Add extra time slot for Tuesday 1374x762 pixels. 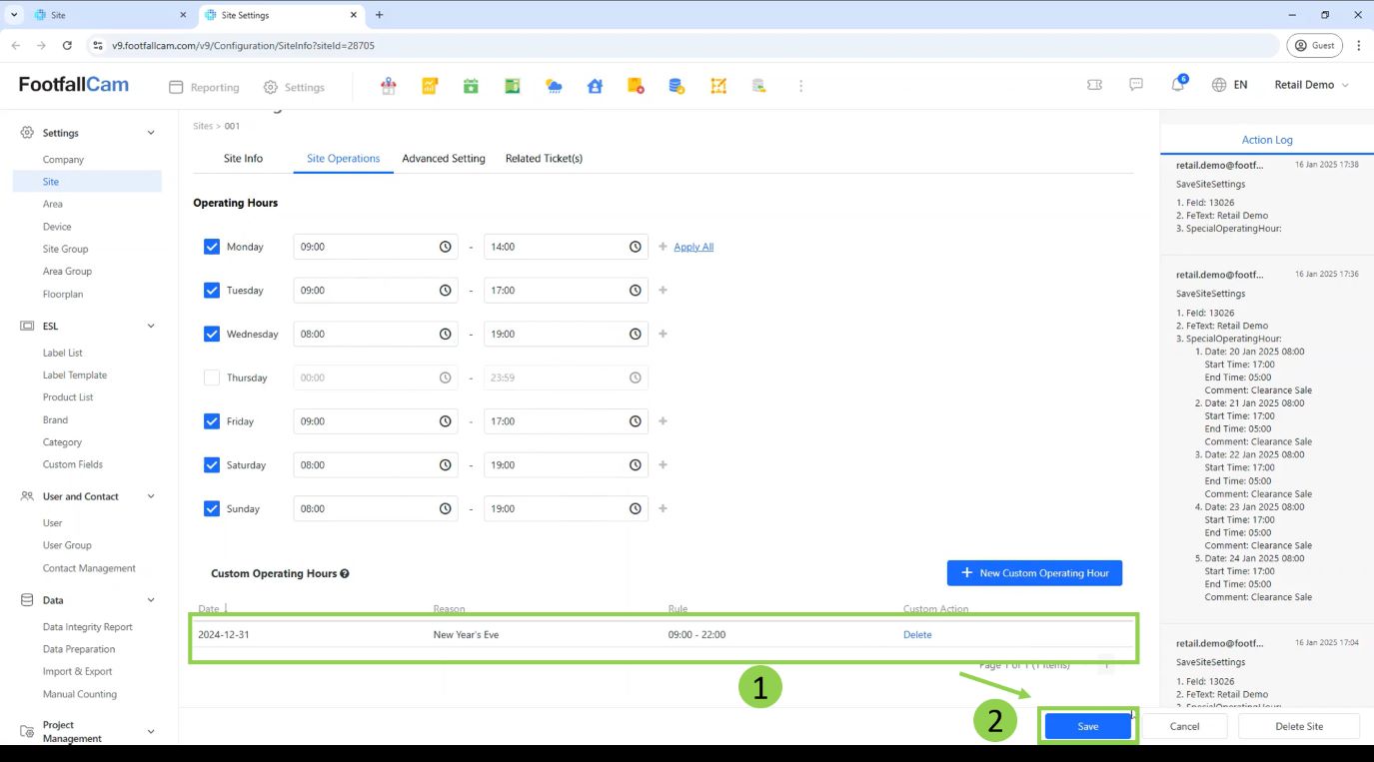[663, 291]
